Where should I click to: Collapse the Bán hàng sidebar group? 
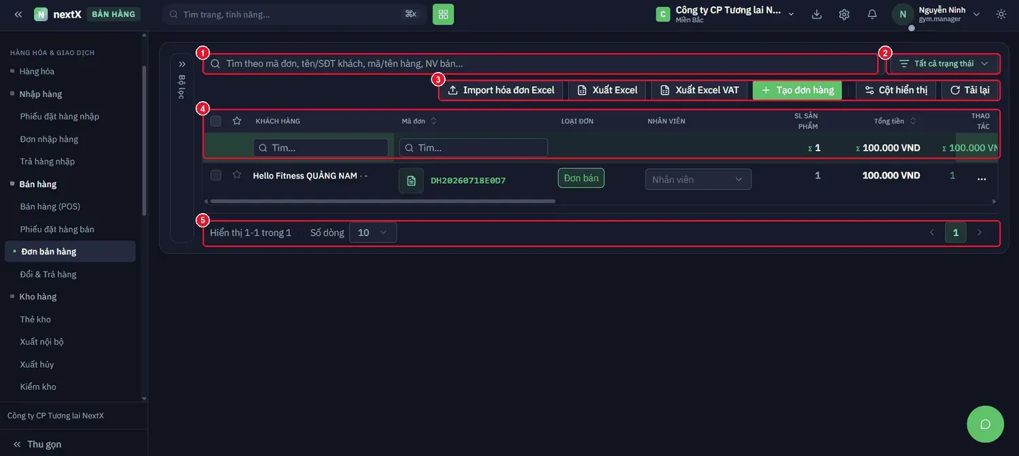coord(38,184)
